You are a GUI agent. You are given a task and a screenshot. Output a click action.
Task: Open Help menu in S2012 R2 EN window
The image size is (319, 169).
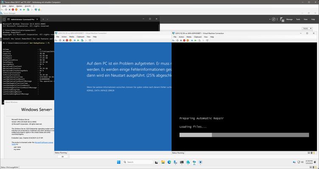click(212, 37)
